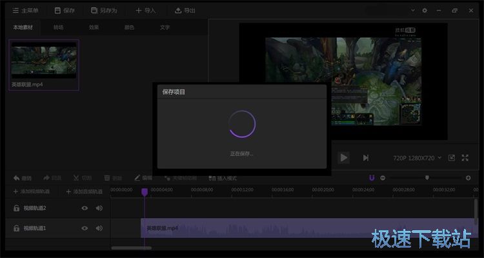
Task: Click the delete (删除) trash icon
Action: point(113,178)
